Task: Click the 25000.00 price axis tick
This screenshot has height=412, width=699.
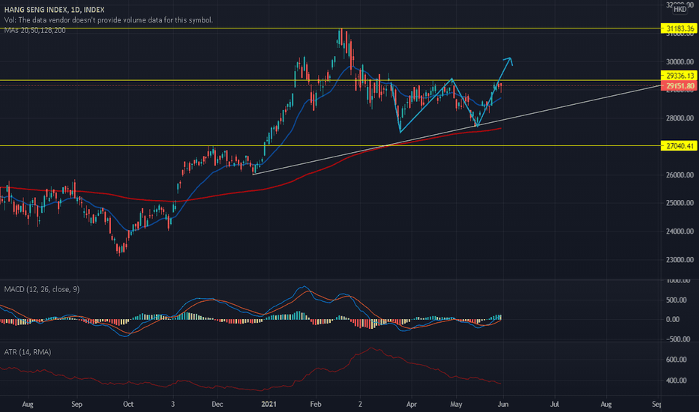Action: coord(679,203)
